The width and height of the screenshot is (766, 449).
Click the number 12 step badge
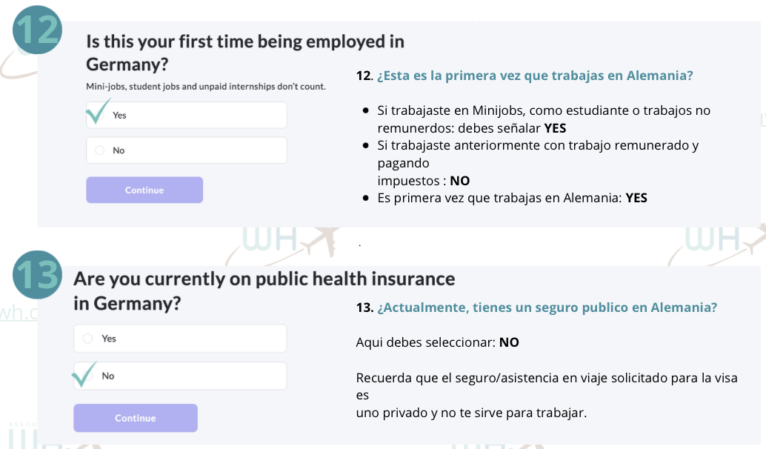(36, 31)
